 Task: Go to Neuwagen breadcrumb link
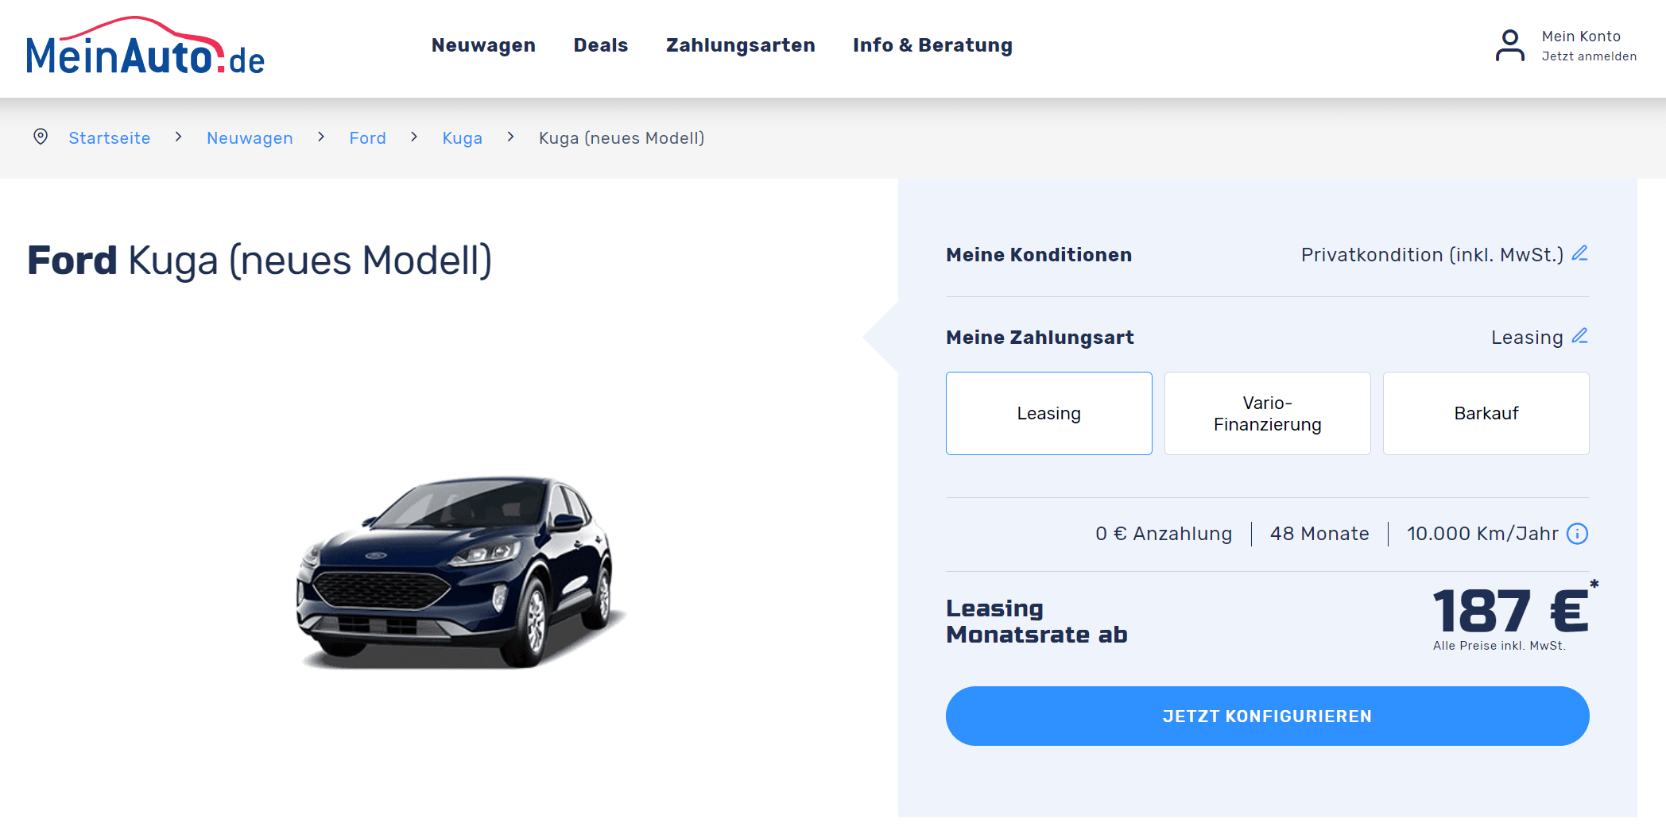click(250, 138)
